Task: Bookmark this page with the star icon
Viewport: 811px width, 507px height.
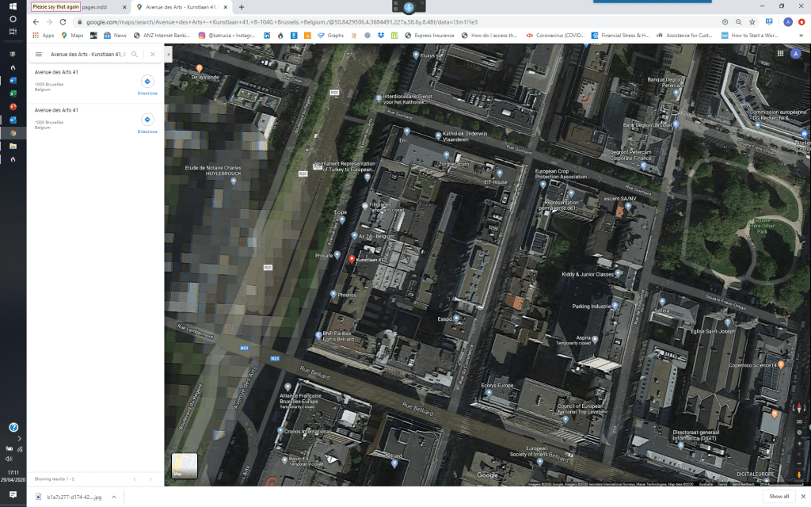Action: [753, 22]
